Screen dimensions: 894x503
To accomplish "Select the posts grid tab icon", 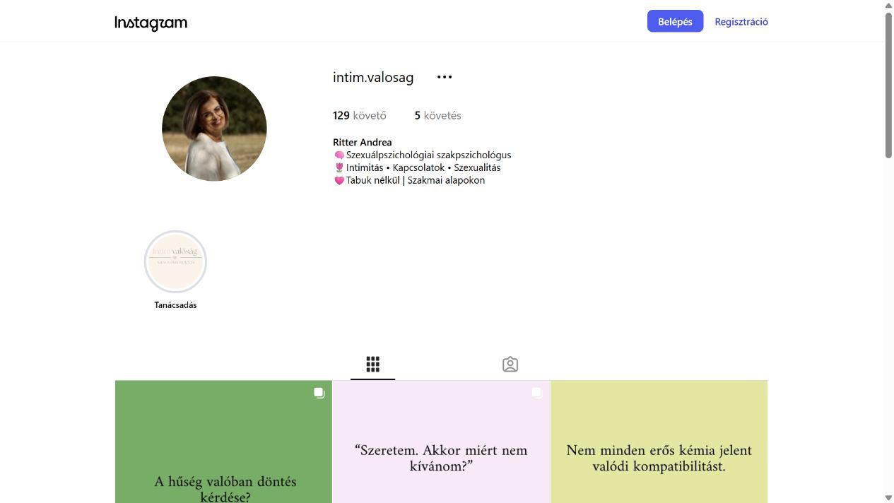I will 372,365.
